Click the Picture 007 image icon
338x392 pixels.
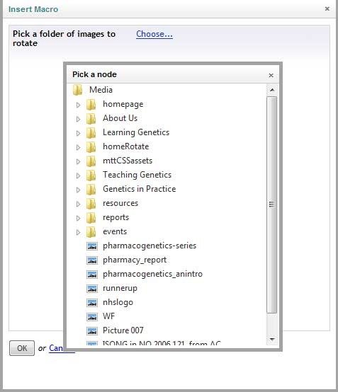[92, 331]
